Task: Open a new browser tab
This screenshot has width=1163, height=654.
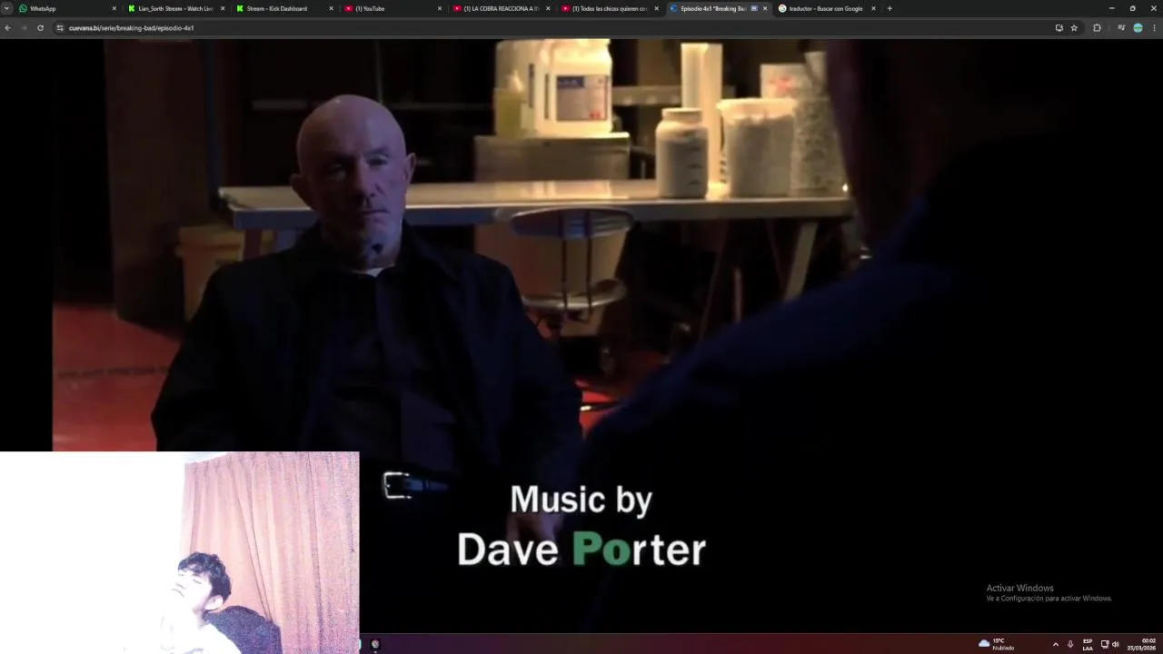Action: coord(890,8)
